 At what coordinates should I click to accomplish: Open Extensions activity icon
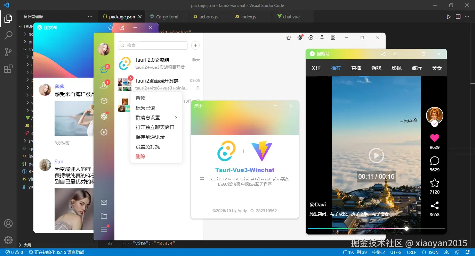(x=8, y=69)
